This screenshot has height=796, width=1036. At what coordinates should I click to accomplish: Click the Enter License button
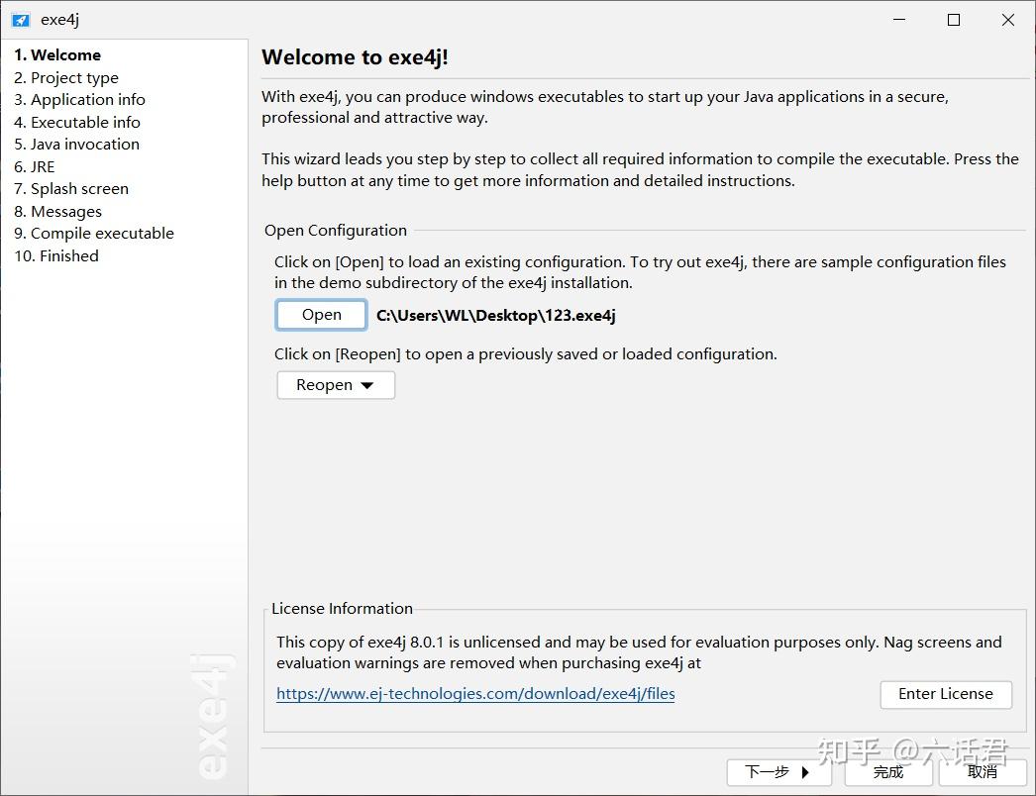[x=946, y=694]
